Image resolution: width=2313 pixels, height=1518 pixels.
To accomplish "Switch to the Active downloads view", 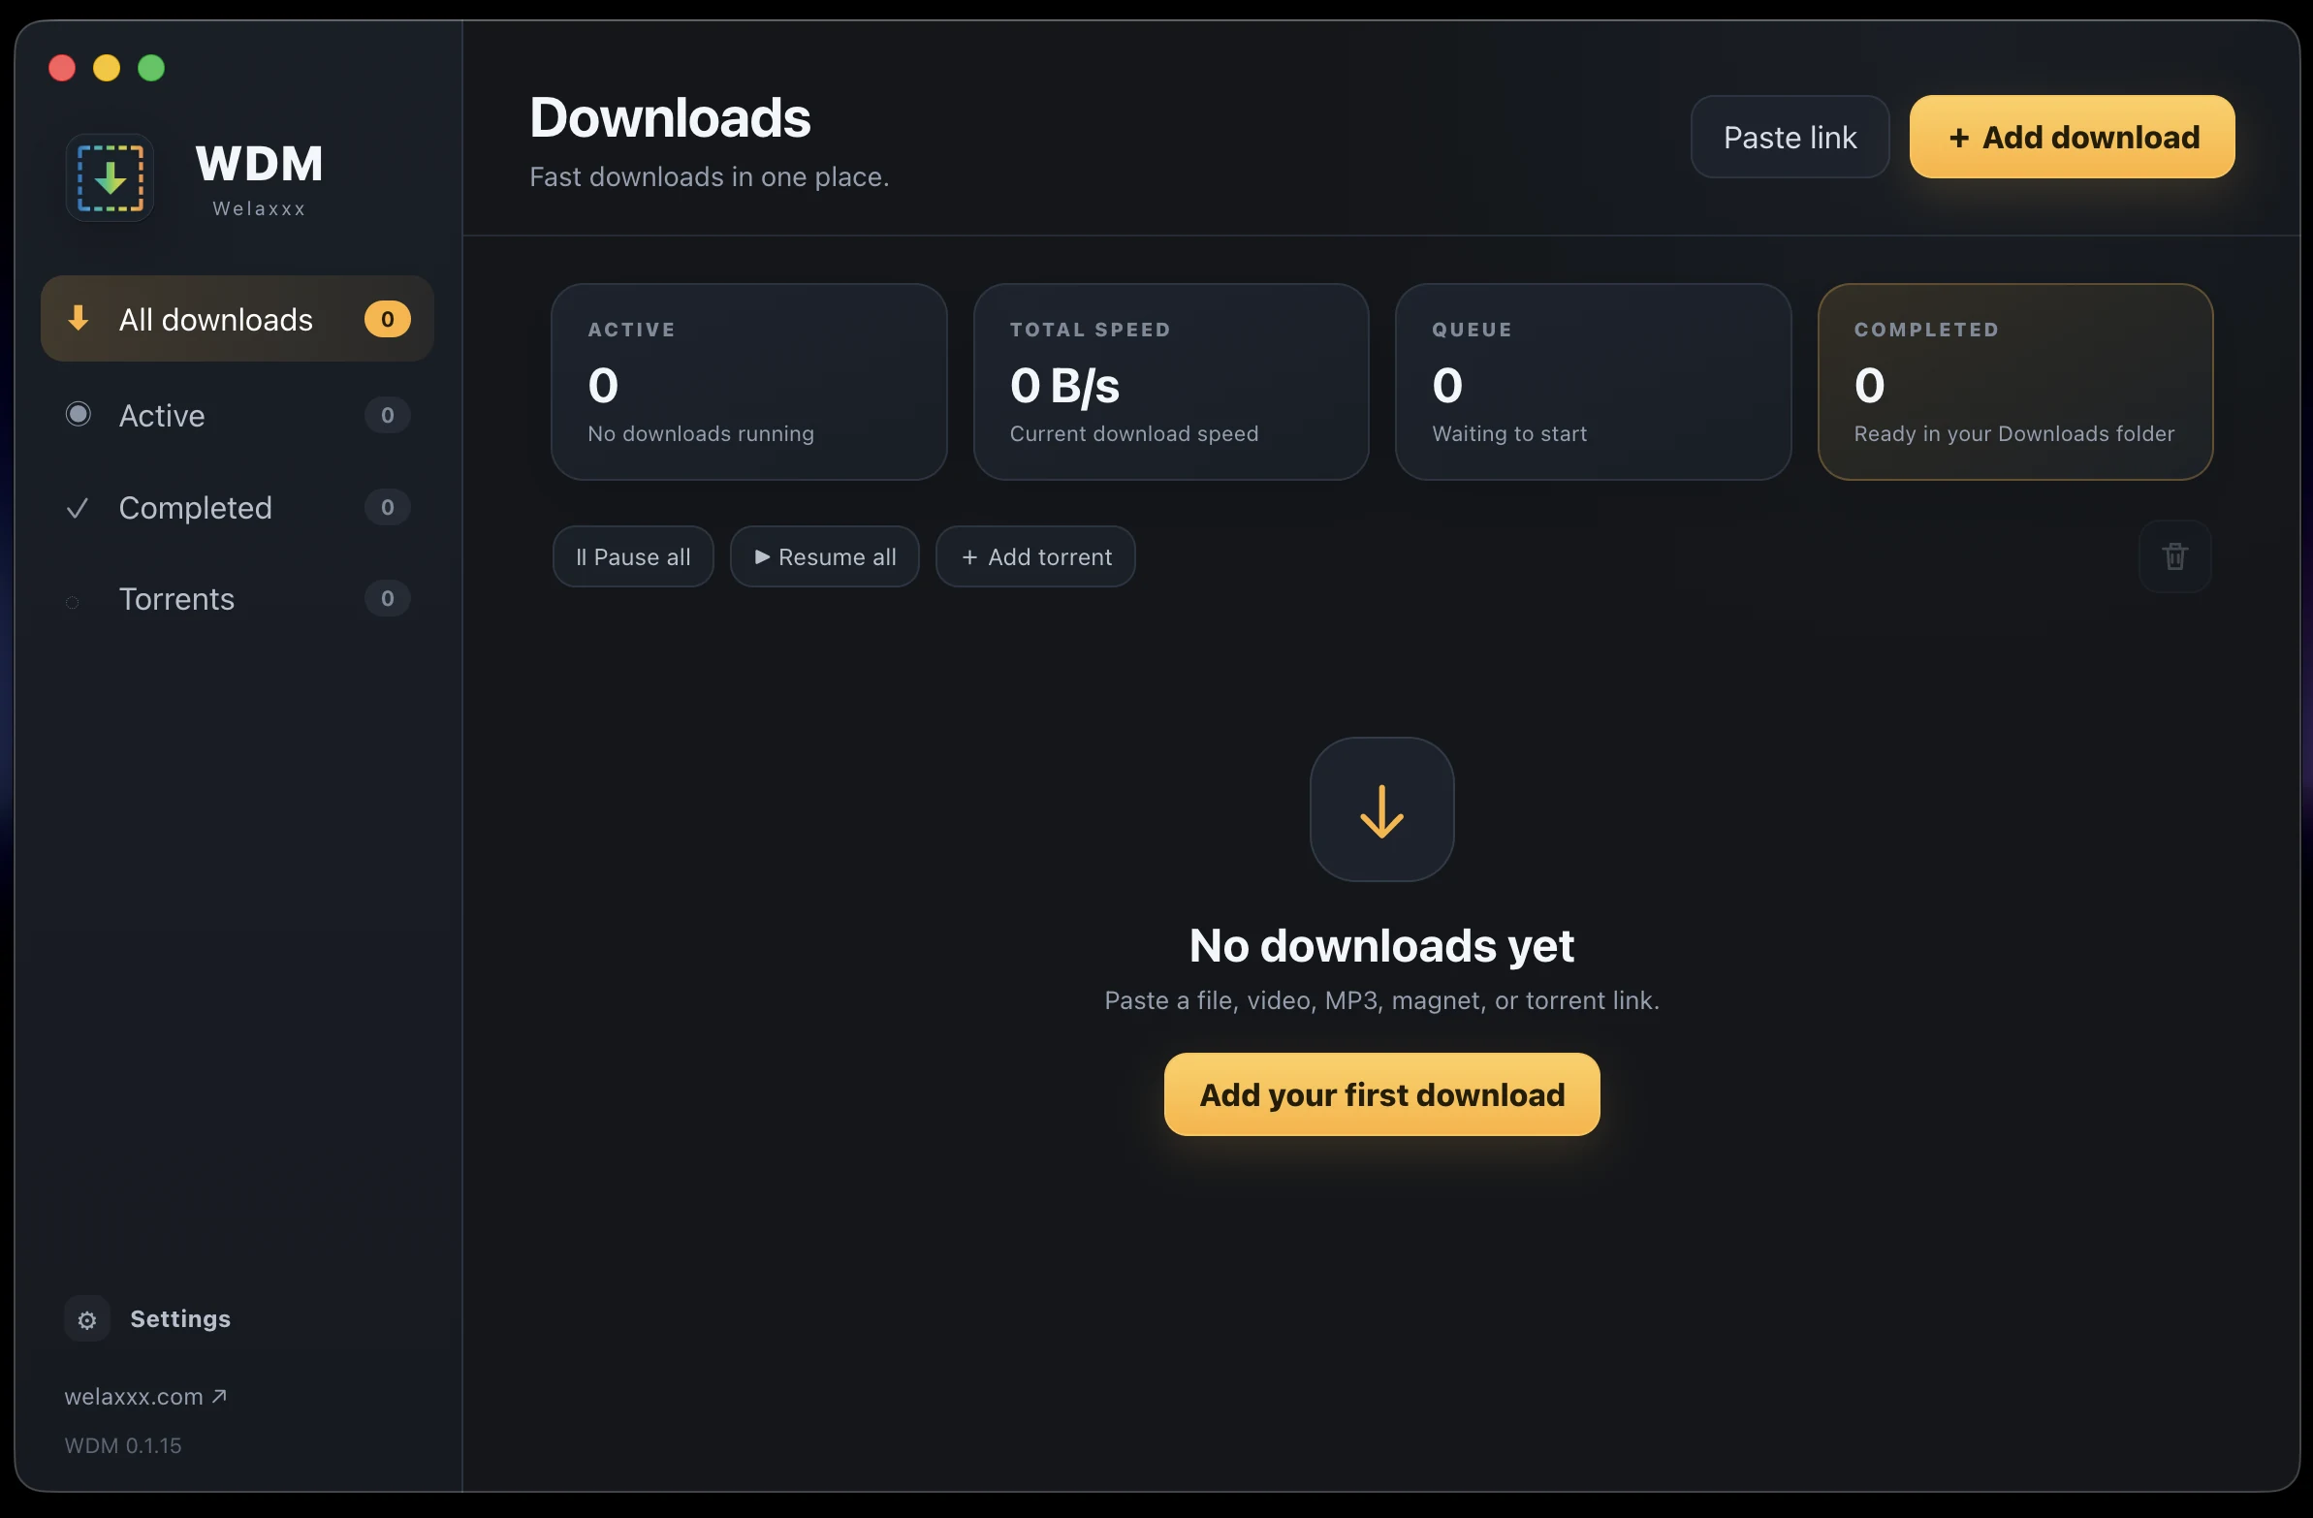I will (238, 415).
